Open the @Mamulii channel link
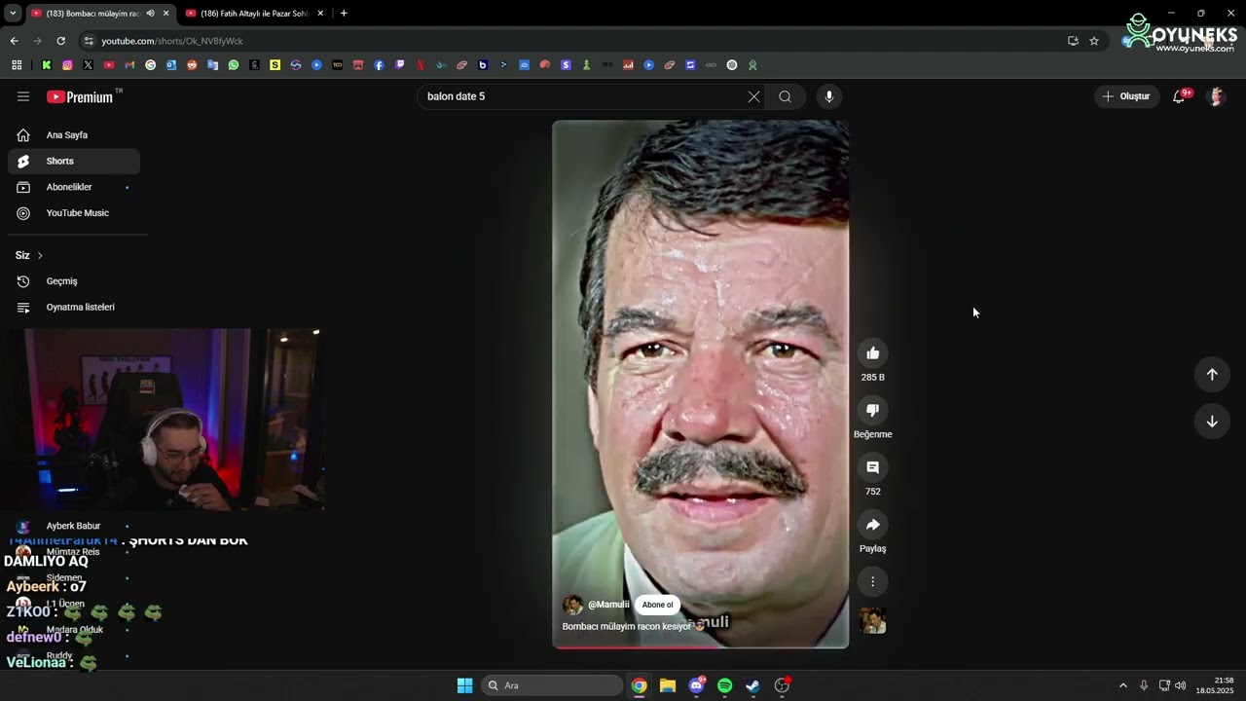 608,605
